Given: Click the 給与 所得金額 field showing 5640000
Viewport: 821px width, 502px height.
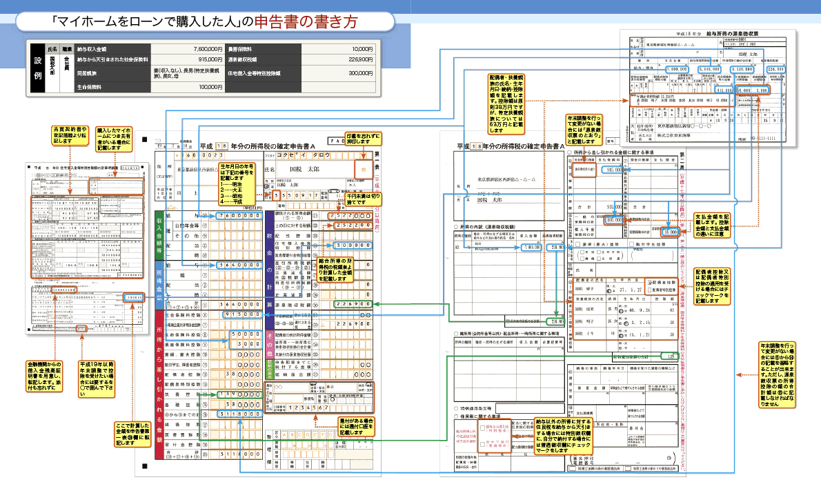Looking at the screenshot, I should tap(239, 265).
